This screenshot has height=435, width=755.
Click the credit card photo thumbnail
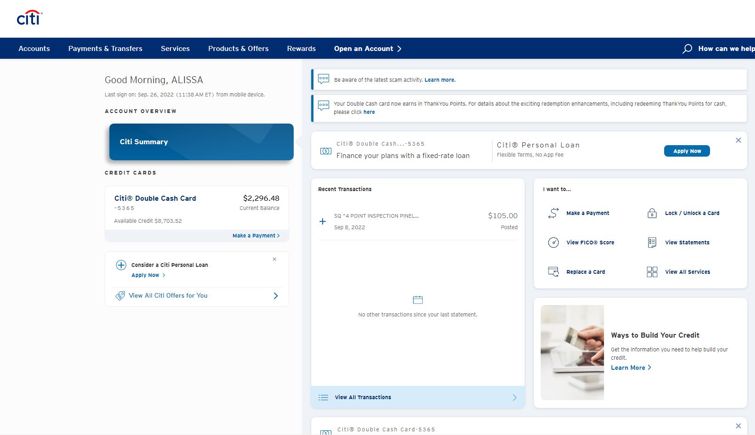[572, 352]
